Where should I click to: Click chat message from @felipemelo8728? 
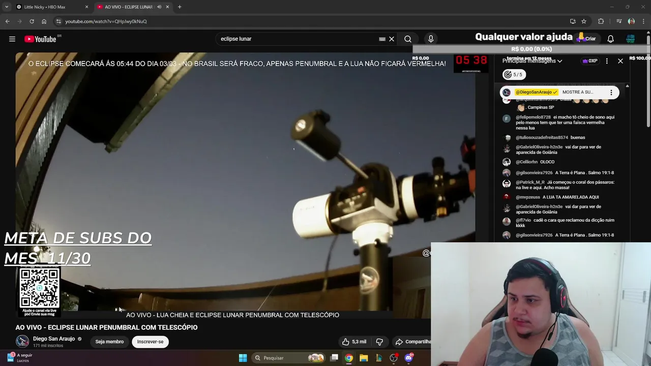(x=559, y=123)
